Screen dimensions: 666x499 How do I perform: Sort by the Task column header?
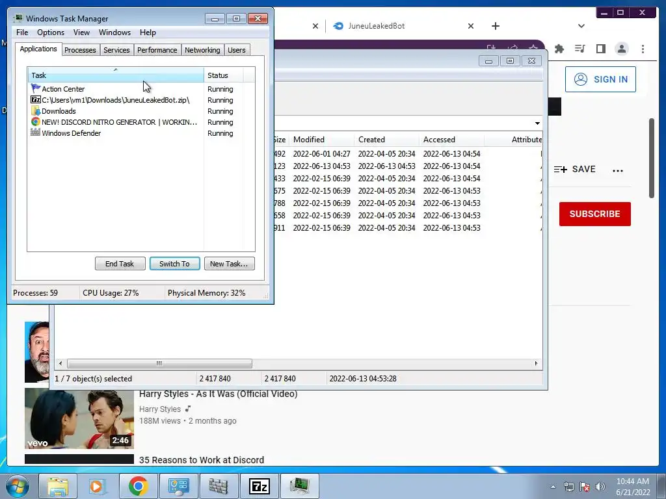pos(116,75)
